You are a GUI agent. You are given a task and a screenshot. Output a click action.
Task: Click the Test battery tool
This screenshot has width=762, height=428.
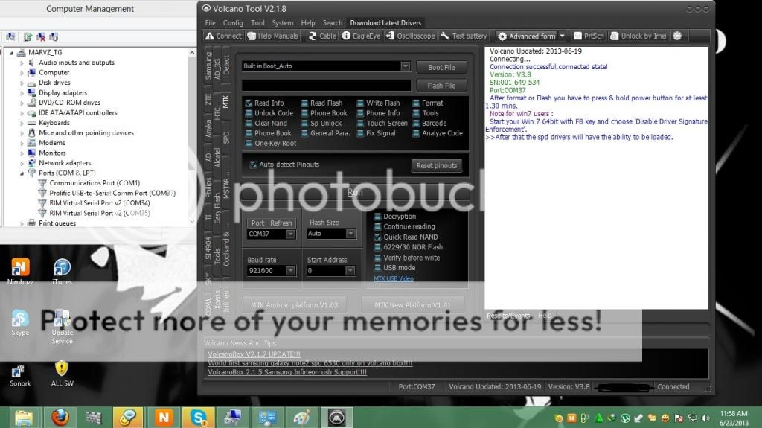point(464,36)
